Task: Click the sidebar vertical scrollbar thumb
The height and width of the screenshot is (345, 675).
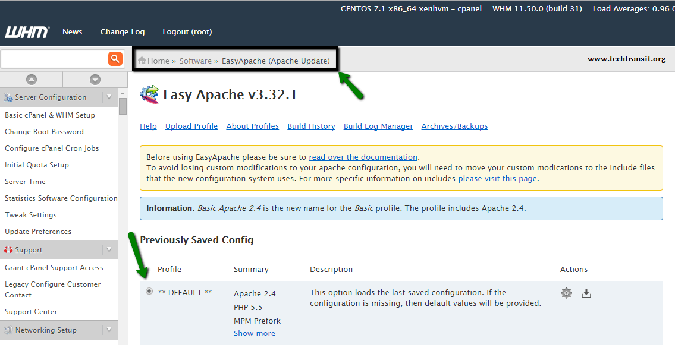Action: pos(123,106)
